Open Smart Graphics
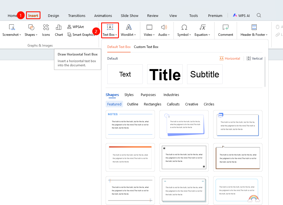The width and height of the screenshot is (283, 205). 81,34
